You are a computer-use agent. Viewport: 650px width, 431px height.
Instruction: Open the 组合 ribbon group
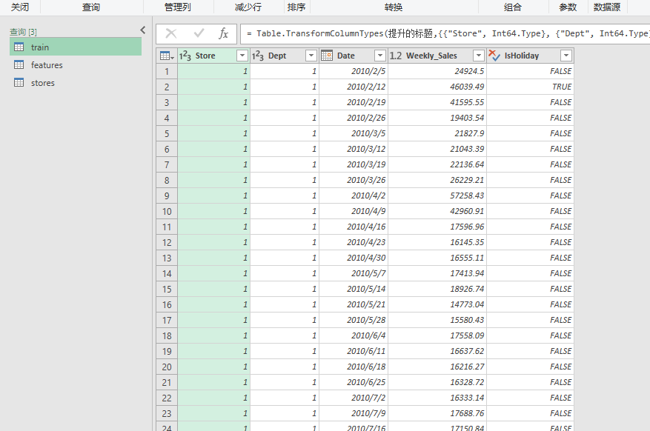pyautogui.click(x=513, y=7)
